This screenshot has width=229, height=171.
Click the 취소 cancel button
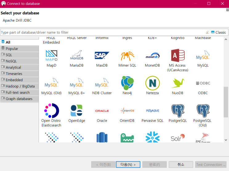[x=181, y=165]
